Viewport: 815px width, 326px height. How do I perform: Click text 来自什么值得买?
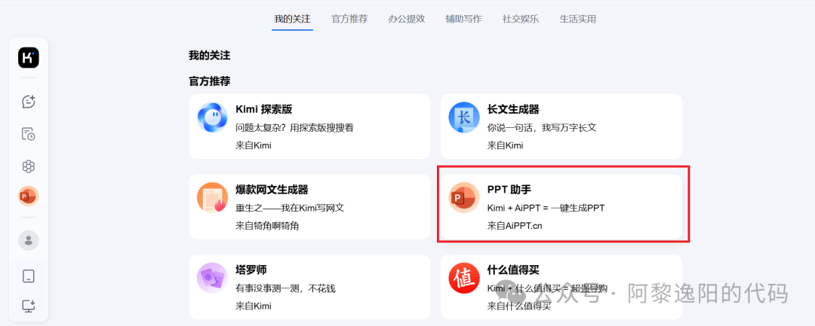[518, 306]
